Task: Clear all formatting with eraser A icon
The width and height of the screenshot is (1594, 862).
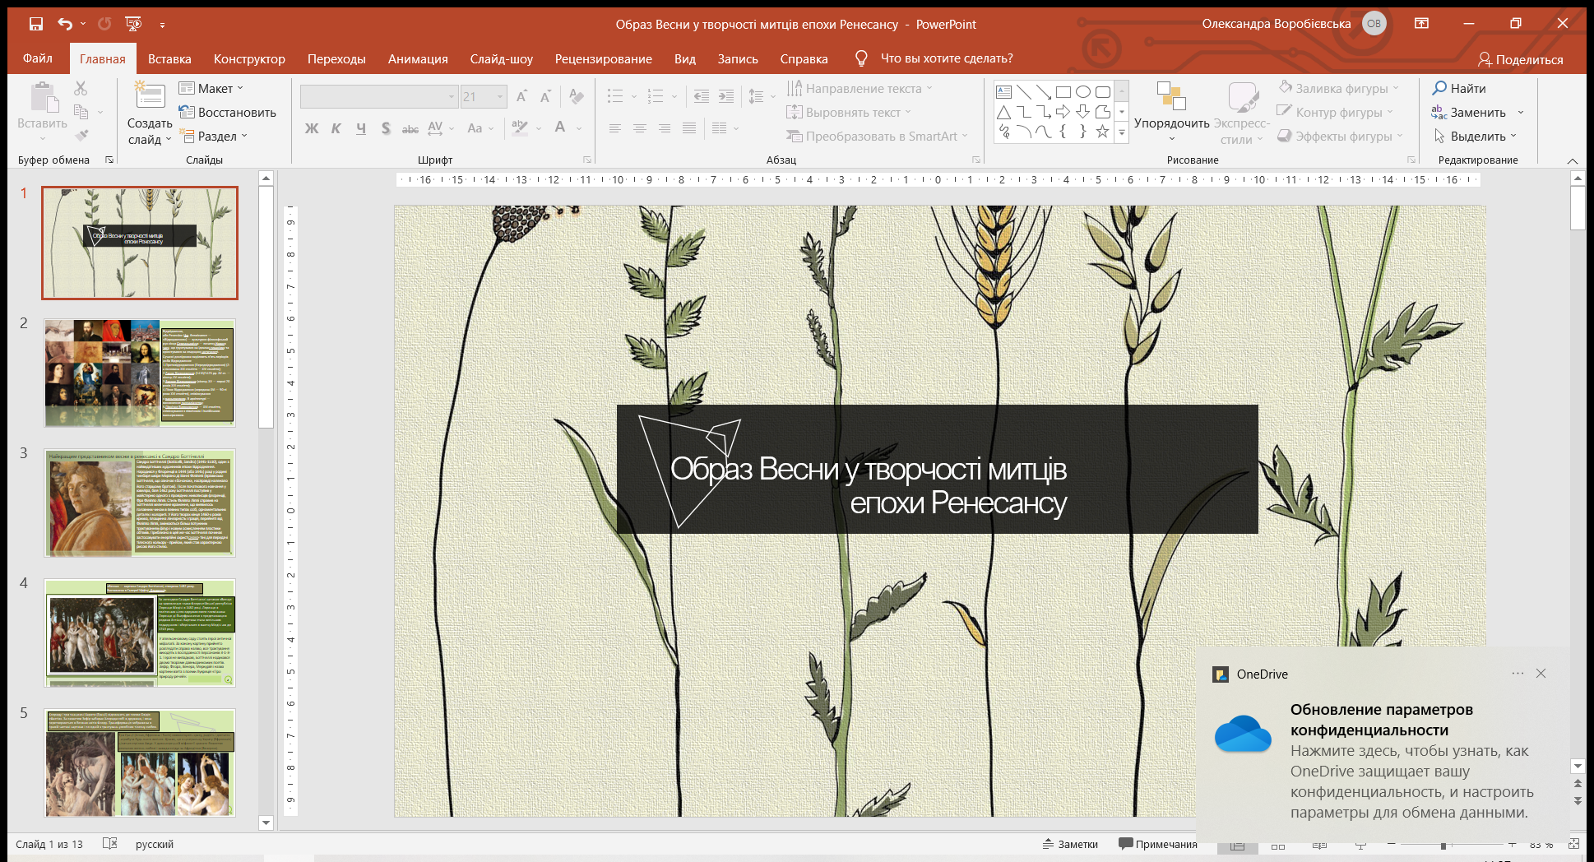Action: pos(577,97)
